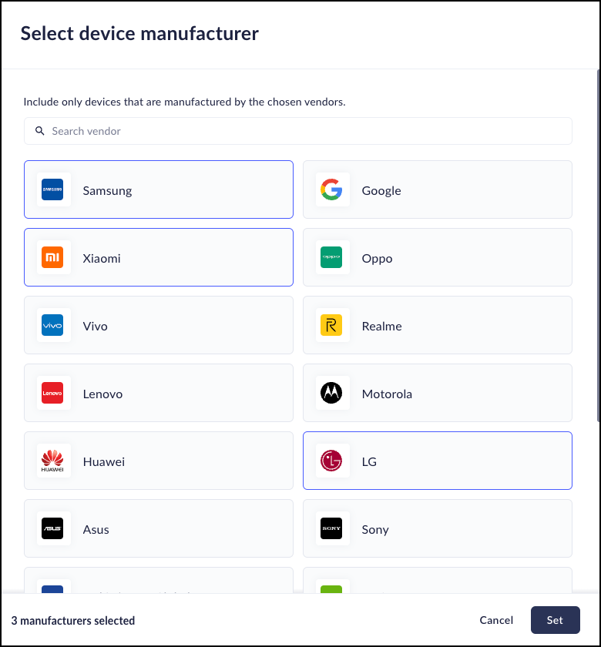
Task: Deselect the Xiaomi manufacturer card
Action: 177,257
